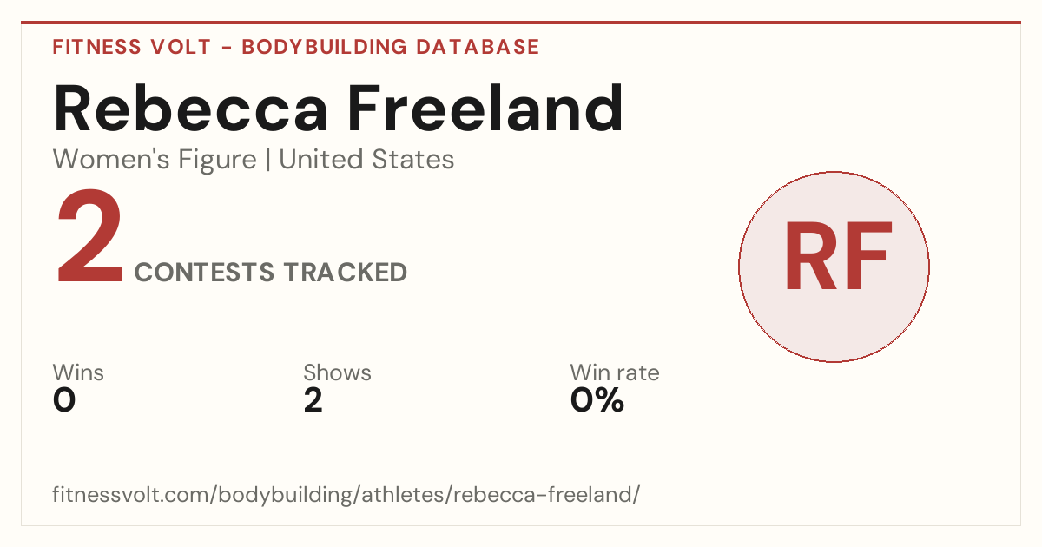The height and width of the screenshot is (547, 1042).
Task: Click the Bodybuilding Database text in header
Action: pyautogui.click(x=391, y=47)
